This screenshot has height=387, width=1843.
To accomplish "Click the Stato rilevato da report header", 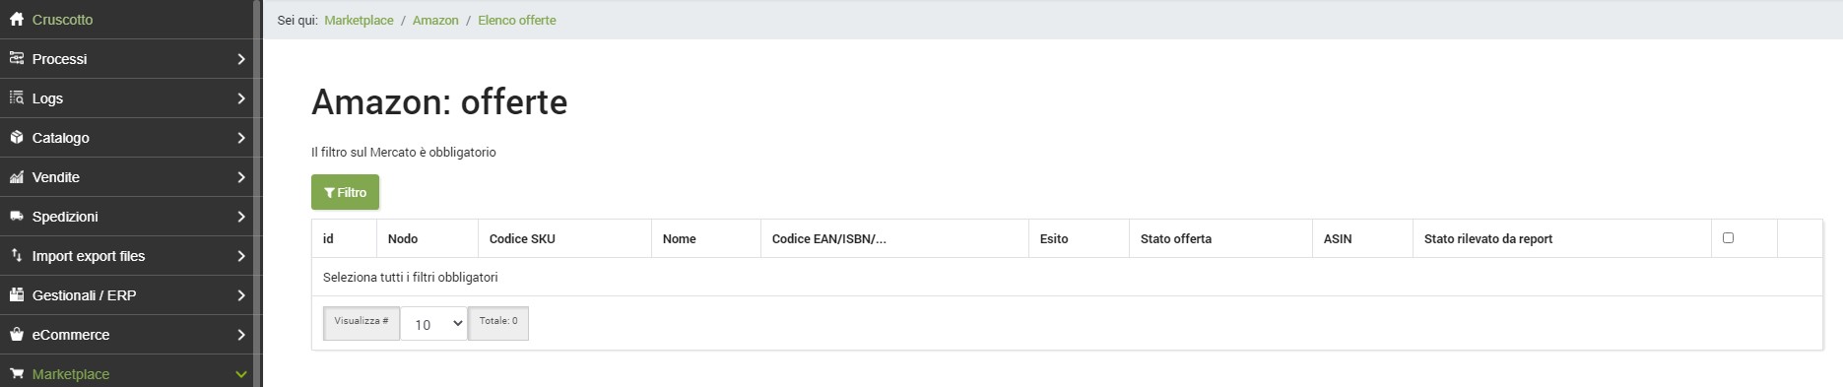I will pos(1561,238).
